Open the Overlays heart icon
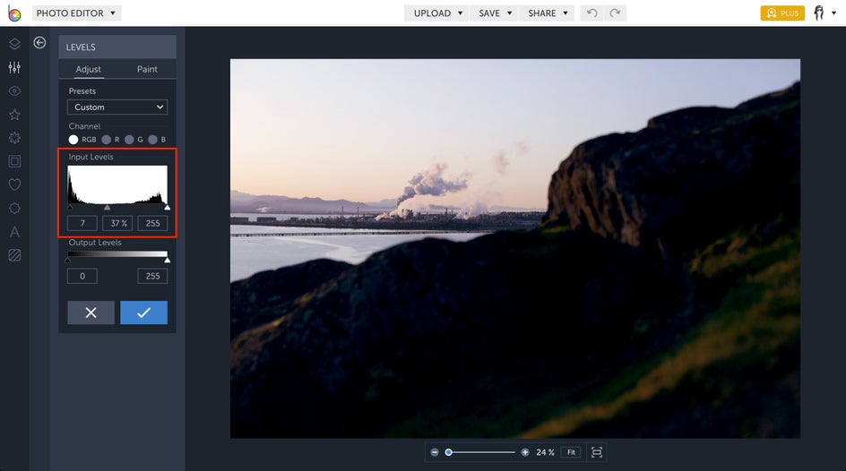Viewport: 846px width, 471px height. click(x=14, y=184)
